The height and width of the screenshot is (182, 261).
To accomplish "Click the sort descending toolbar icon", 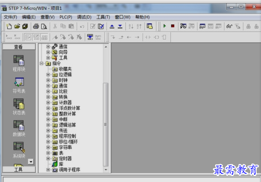I will (x=139, y=26).
